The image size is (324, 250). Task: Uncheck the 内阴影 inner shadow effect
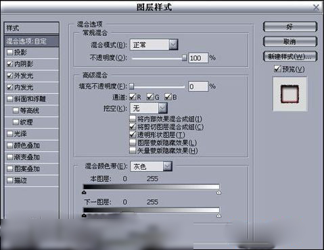tap(9, 64)
